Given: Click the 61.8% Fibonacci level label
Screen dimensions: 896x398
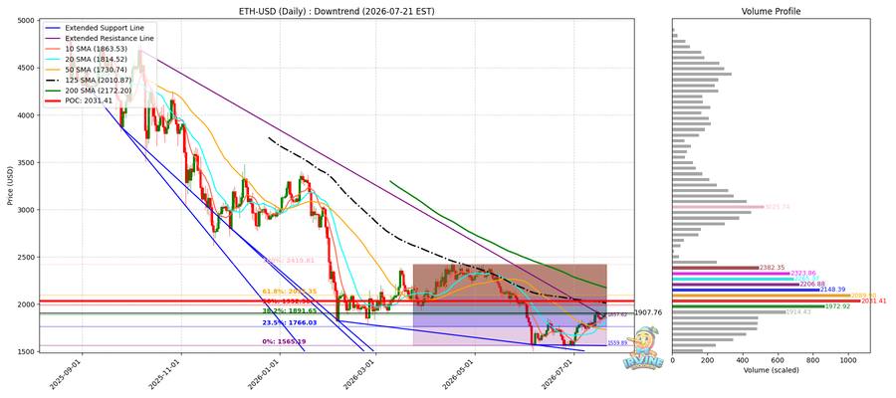Looking at the screenshot, I should tap(289, 292).
